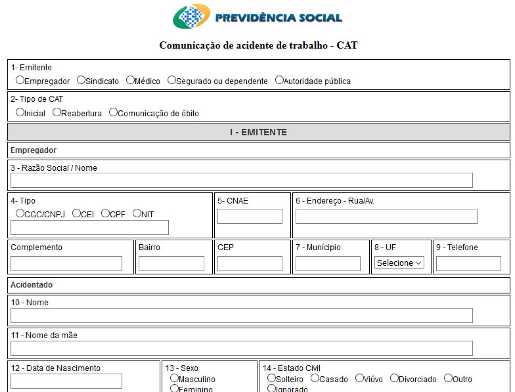Pick Autoridade pública radio button
This screenshot has height=392, width=515.
[279, 80]
